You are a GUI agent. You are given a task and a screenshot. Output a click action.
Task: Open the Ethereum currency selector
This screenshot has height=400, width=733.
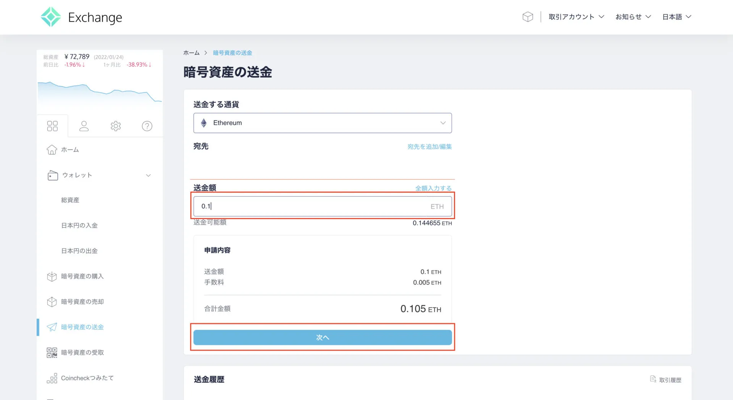pos(323,123)
